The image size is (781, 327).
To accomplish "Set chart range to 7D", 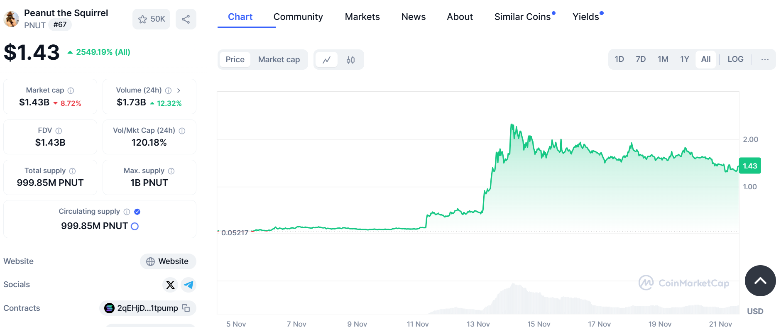I will pyautogui.click(x=641, y=59).
